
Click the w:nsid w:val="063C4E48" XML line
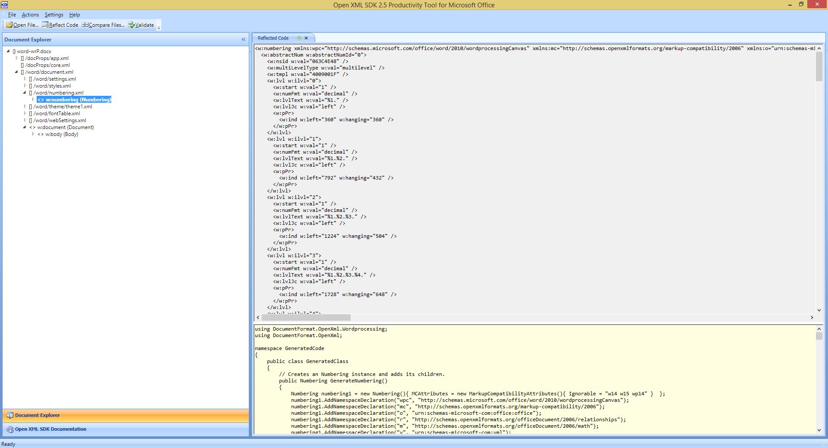pyautogui.click(x=307, y=61)
